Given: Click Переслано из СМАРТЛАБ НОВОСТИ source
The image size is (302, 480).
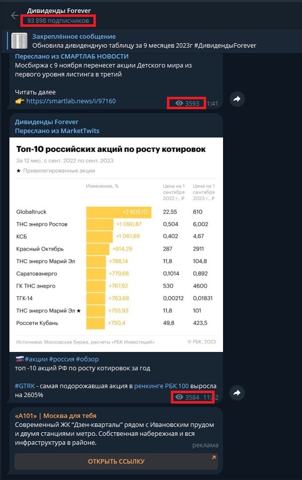Looking at the screenshot, I should click(x=72, y=57).
